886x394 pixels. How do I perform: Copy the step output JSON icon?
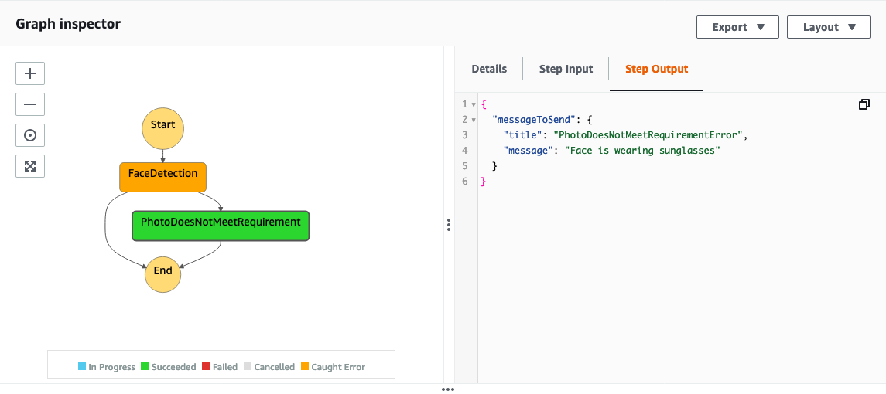pyautogui.click(x=864, y=104)
